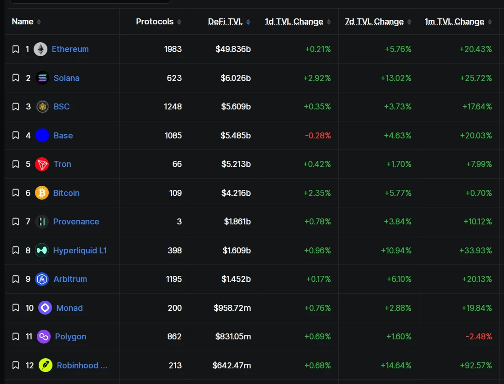Select Ethereum protocols count 1983
The height and width of the screenshot is (384, 504).
[173, 49]
